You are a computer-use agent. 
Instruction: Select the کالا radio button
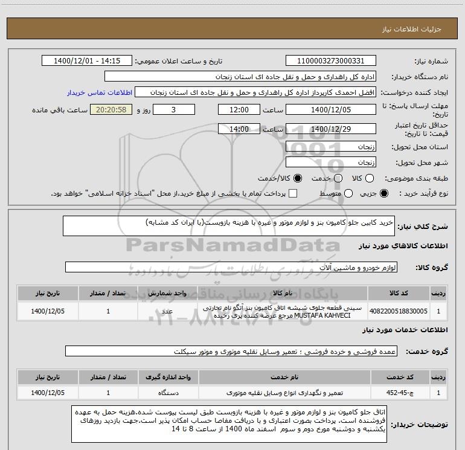370,178
